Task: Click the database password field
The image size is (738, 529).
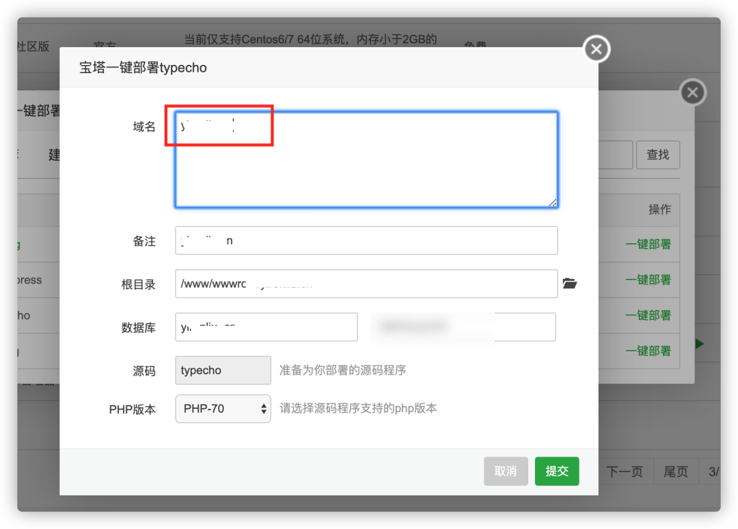Action: pyautogui.click(x=463, y=327)
